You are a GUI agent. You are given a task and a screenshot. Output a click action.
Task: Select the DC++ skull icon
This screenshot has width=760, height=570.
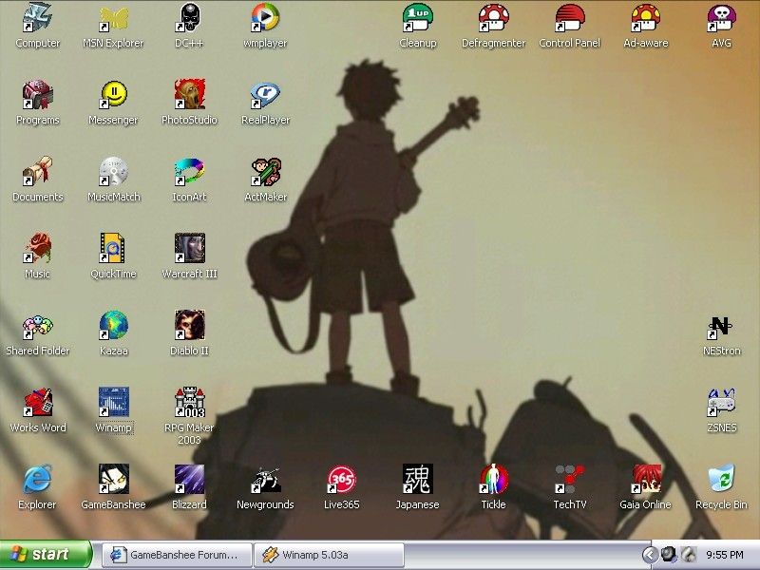189,18
